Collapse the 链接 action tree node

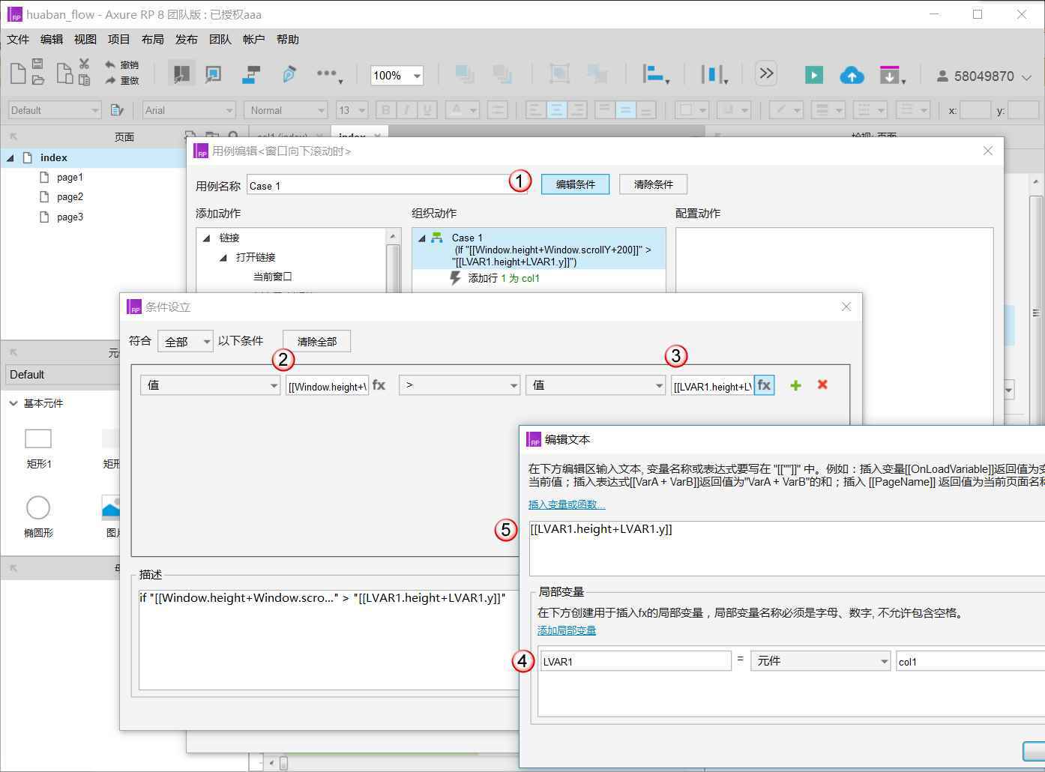click(207, 238)
